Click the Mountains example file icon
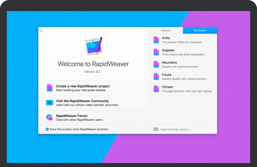The height and width of the screenshot is (167, 257). coord(156,64)
